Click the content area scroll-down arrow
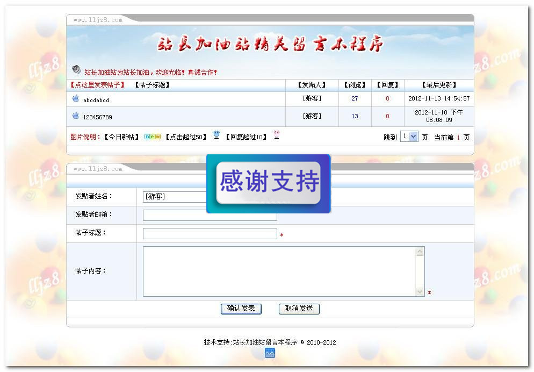Image resolution: width=534 pixels, height=372 pixels. pyautogui.click(x=420, y=291)
